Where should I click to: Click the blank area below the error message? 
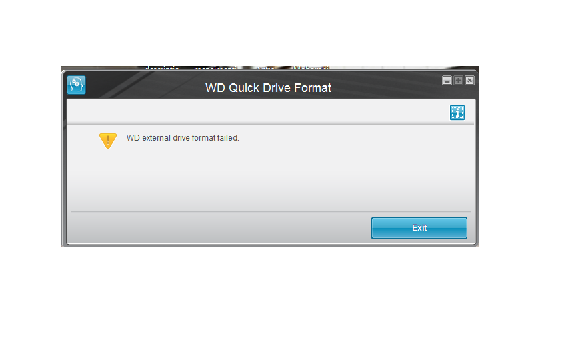click(x=271, y=176)
